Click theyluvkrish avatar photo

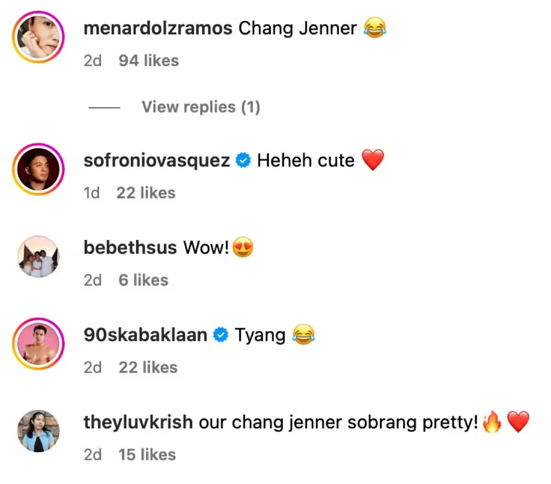click(x=38, y=431)
